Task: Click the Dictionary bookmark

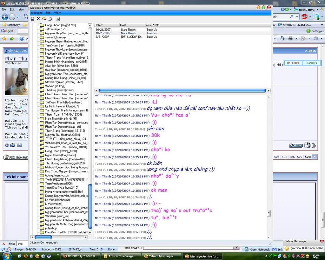Action: (13, 25)
